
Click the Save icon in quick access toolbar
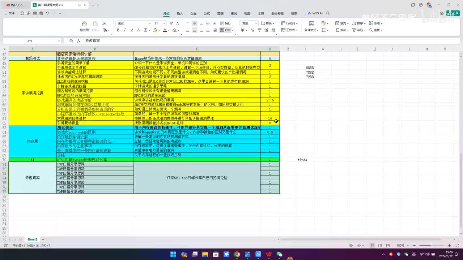click(x=22, y=13)
